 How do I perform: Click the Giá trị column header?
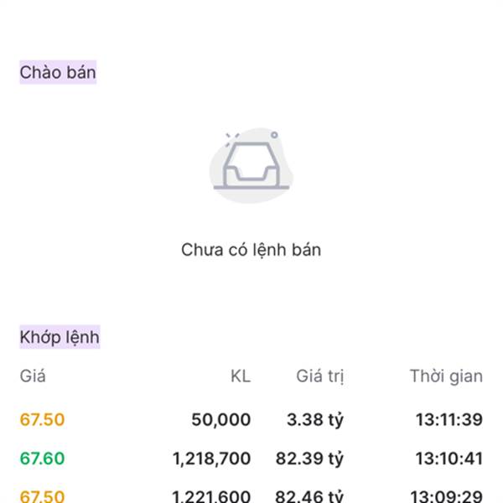tap(320, 376)
